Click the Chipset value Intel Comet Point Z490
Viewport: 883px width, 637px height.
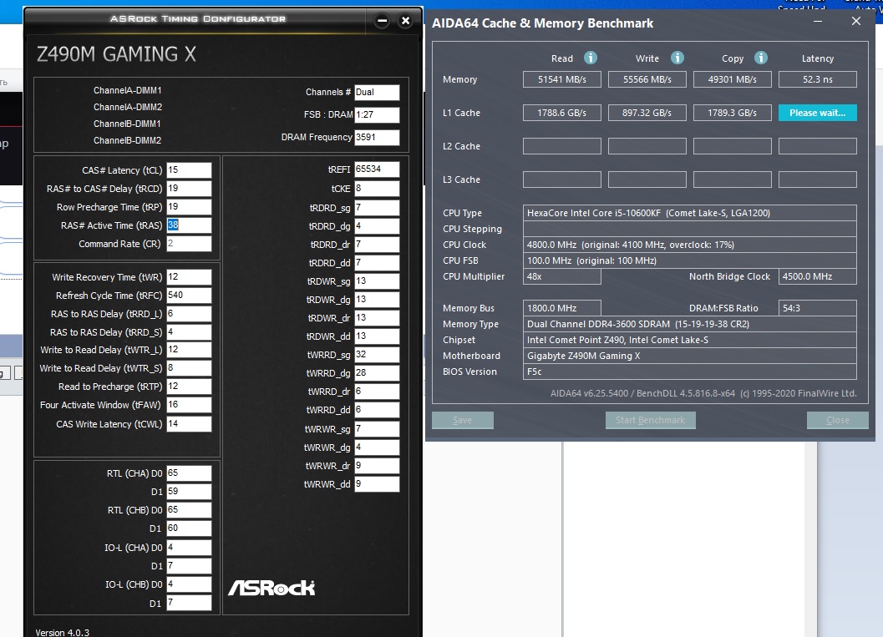690,340
